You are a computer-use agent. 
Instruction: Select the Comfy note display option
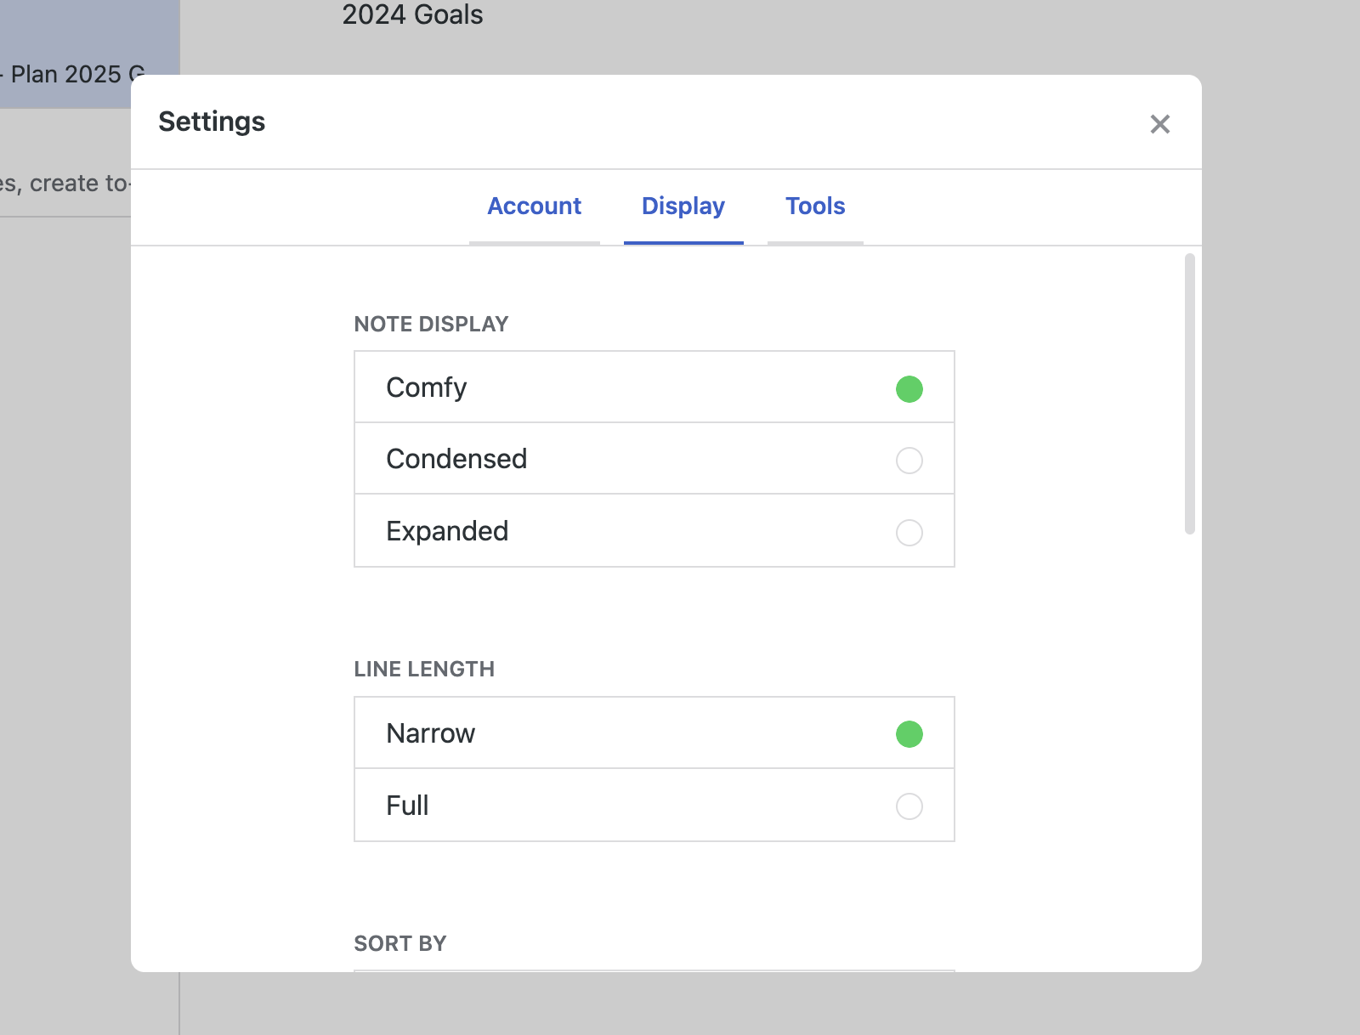tap(654, 387)
